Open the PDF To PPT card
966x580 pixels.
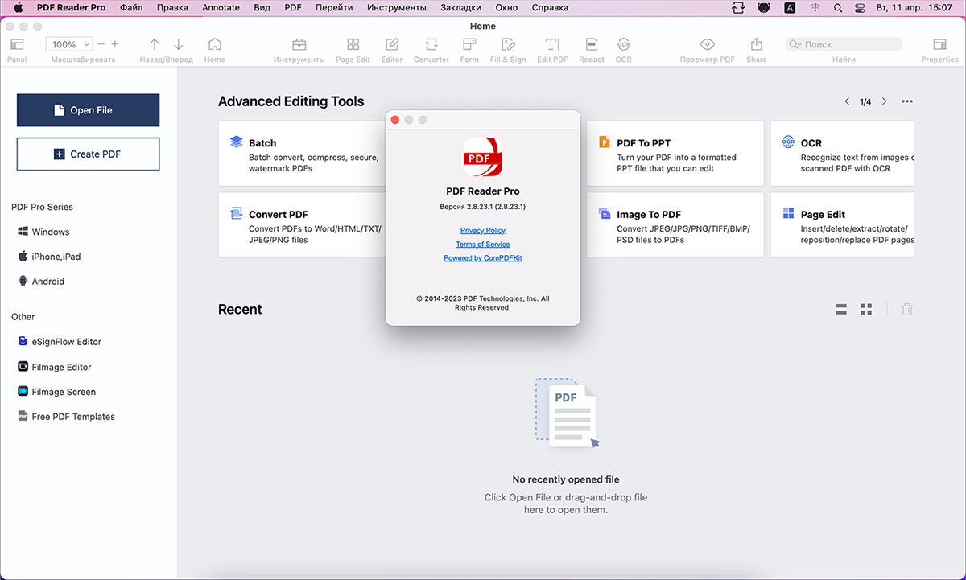pos(675,153)
